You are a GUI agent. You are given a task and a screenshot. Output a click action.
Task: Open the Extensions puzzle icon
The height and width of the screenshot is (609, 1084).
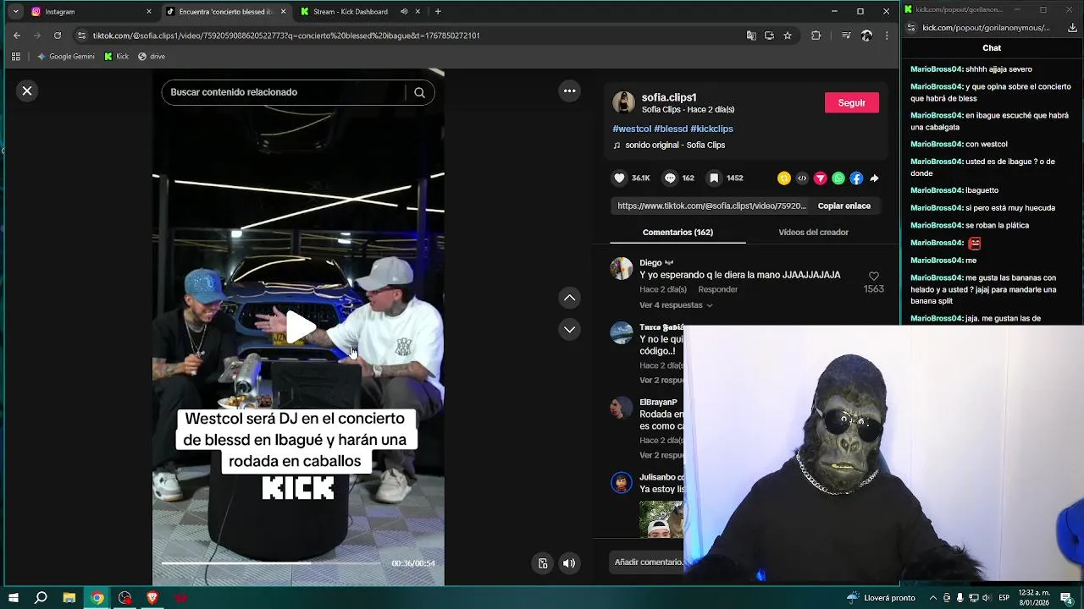click(x=816, y=36)
